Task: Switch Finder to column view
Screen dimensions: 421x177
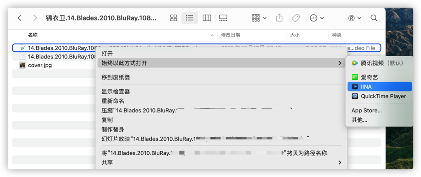Action: 207,18
